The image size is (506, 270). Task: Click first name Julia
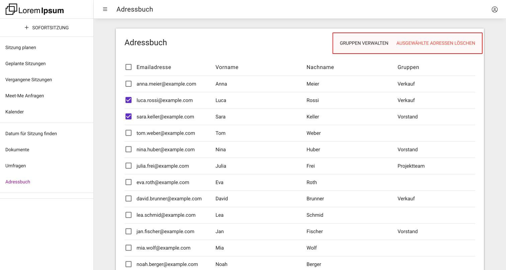click(221, 166)
